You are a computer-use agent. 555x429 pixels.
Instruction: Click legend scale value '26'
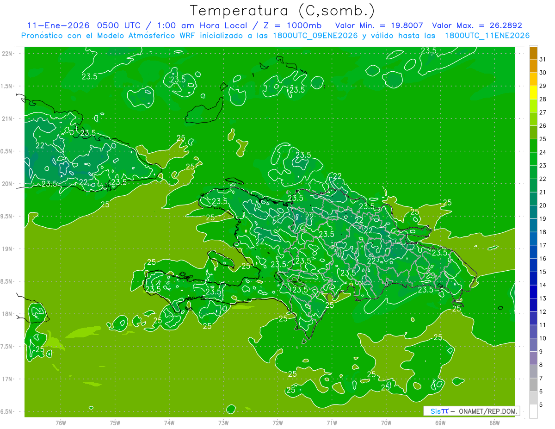[543, 126]
